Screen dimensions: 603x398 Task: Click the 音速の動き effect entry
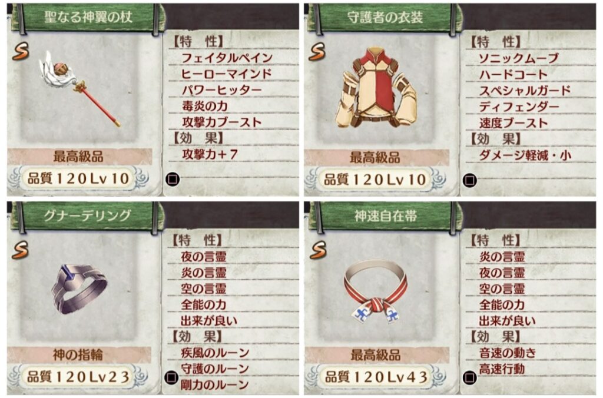coord(507,353)
